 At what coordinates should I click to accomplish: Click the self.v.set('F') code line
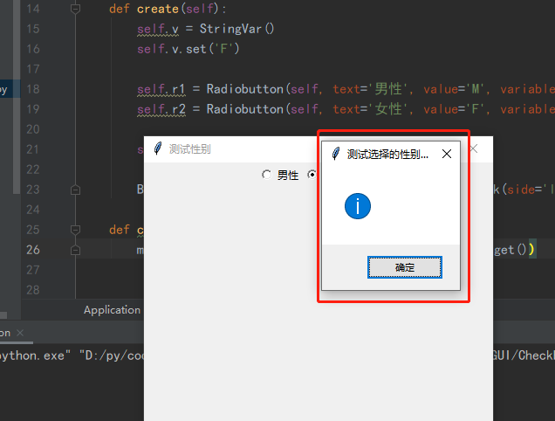[188, 49]
